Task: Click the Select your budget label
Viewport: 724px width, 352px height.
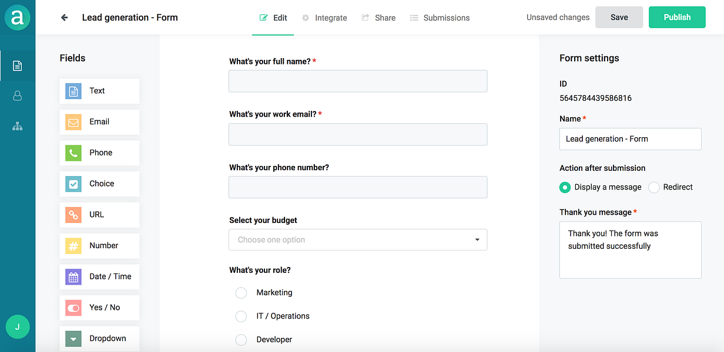Action: pyautogui.click(x=263, y=221)
